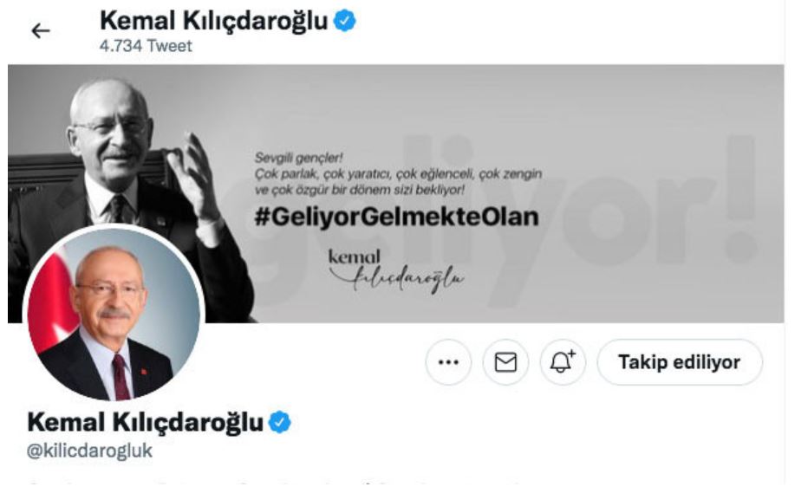Click the Takip ediliyor following button
Image resolution: width=801 pixels, height=487 pixels.
coord(680,362)
